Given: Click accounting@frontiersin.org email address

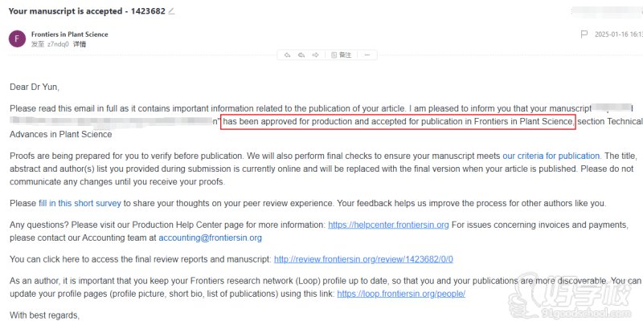Looking at the screenshot, I should pyautogui.click(x=210, y=238).
